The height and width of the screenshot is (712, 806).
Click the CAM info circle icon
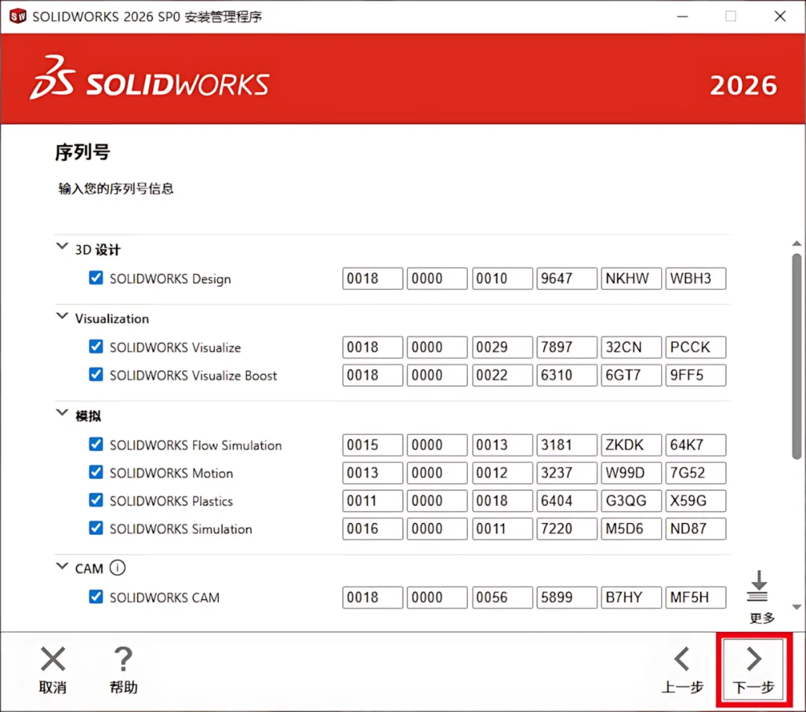point(117,568)
